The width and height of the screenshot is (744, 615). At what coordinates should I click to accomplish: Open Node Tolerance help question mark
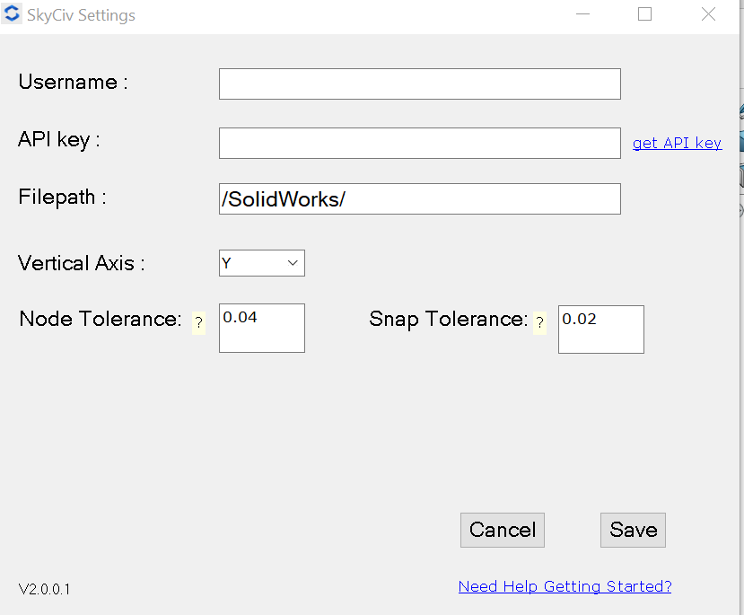point(198,323)
